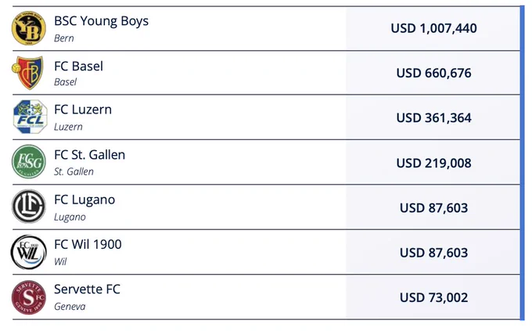This screenshot has width=532, height=331.
Task: Open the FC Wil 1900 name
Action: pyautogui.click(x=88, y=244)
